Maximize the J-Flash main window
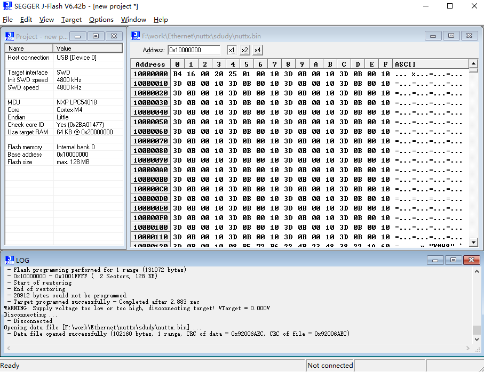 point(450,6)
